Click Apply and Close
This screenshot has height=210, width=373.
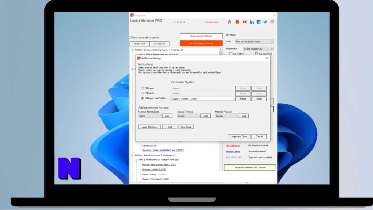pos(239,136)
